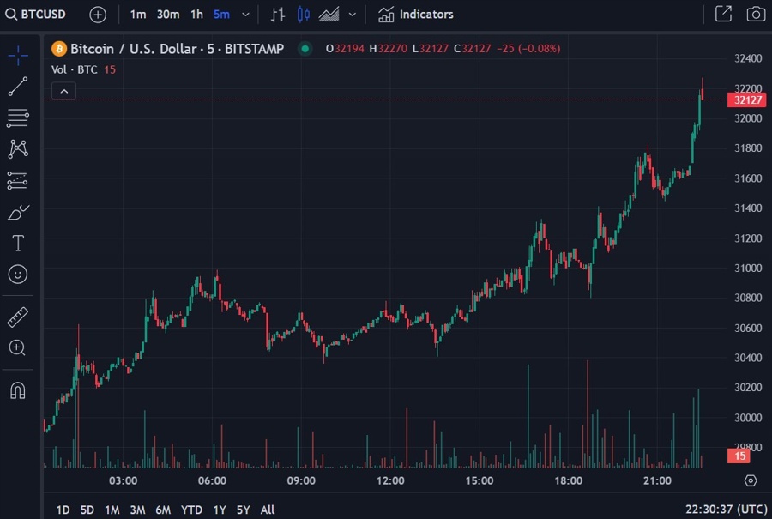Set the range to 5Y

pyautogui.click(x=244, y=510)
